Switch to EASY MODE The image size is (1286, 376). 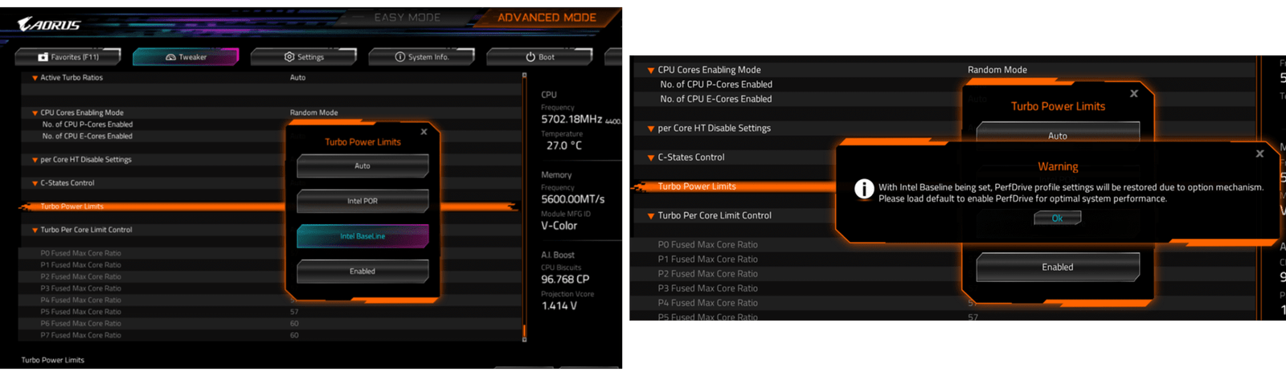tap(407, 17)
